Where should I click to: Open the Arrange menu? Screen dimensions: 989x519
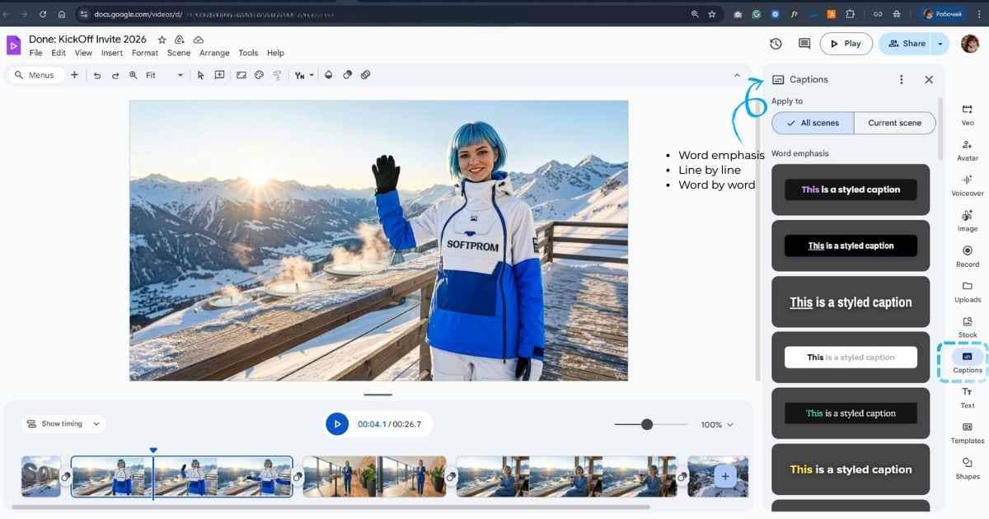214,53
